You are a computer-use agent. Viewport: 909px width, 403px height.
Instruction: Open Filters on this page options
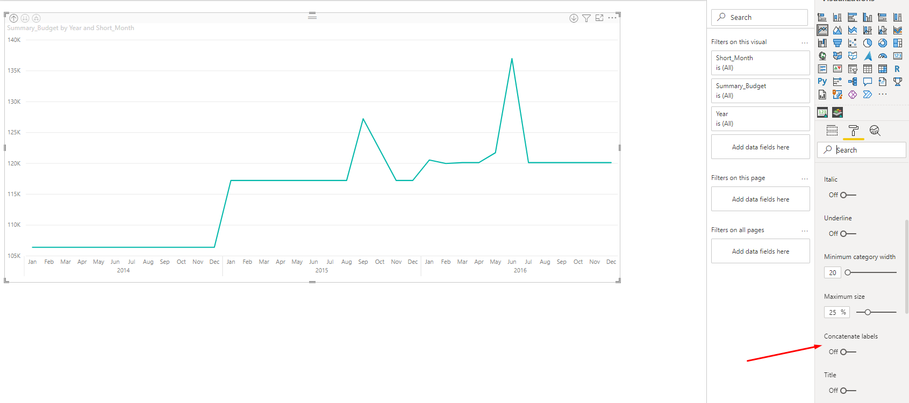[x=805, y=178]
